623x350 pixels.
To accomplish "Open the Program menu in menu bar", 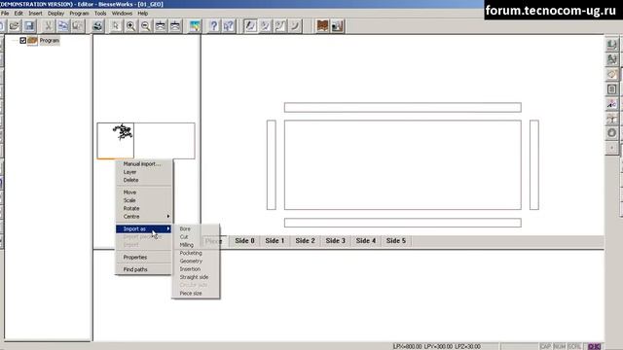I will (x=79, y=13).
